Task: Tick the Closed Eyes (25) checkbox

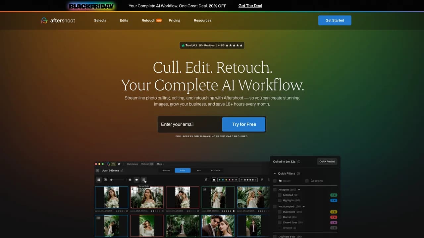Action: point(280,222)
